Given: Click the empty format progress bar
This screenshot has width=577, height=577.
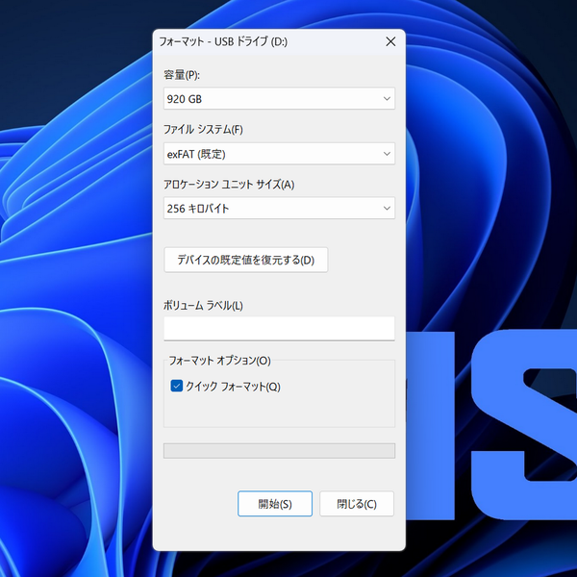Looking at the screenshot, I should coord(279,451).
